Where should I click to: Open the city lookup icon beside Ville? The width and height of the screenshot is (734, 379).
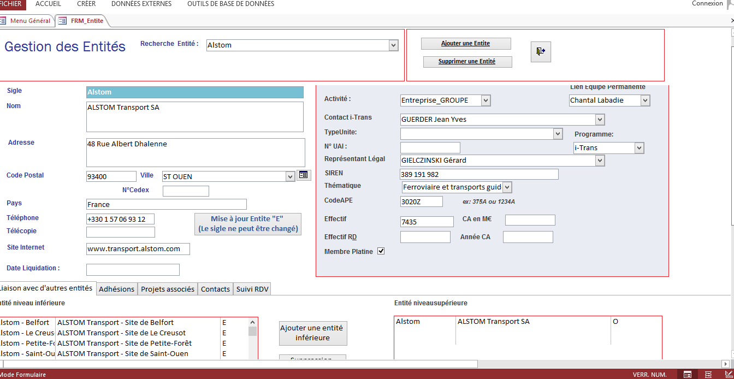click(303, 175)
